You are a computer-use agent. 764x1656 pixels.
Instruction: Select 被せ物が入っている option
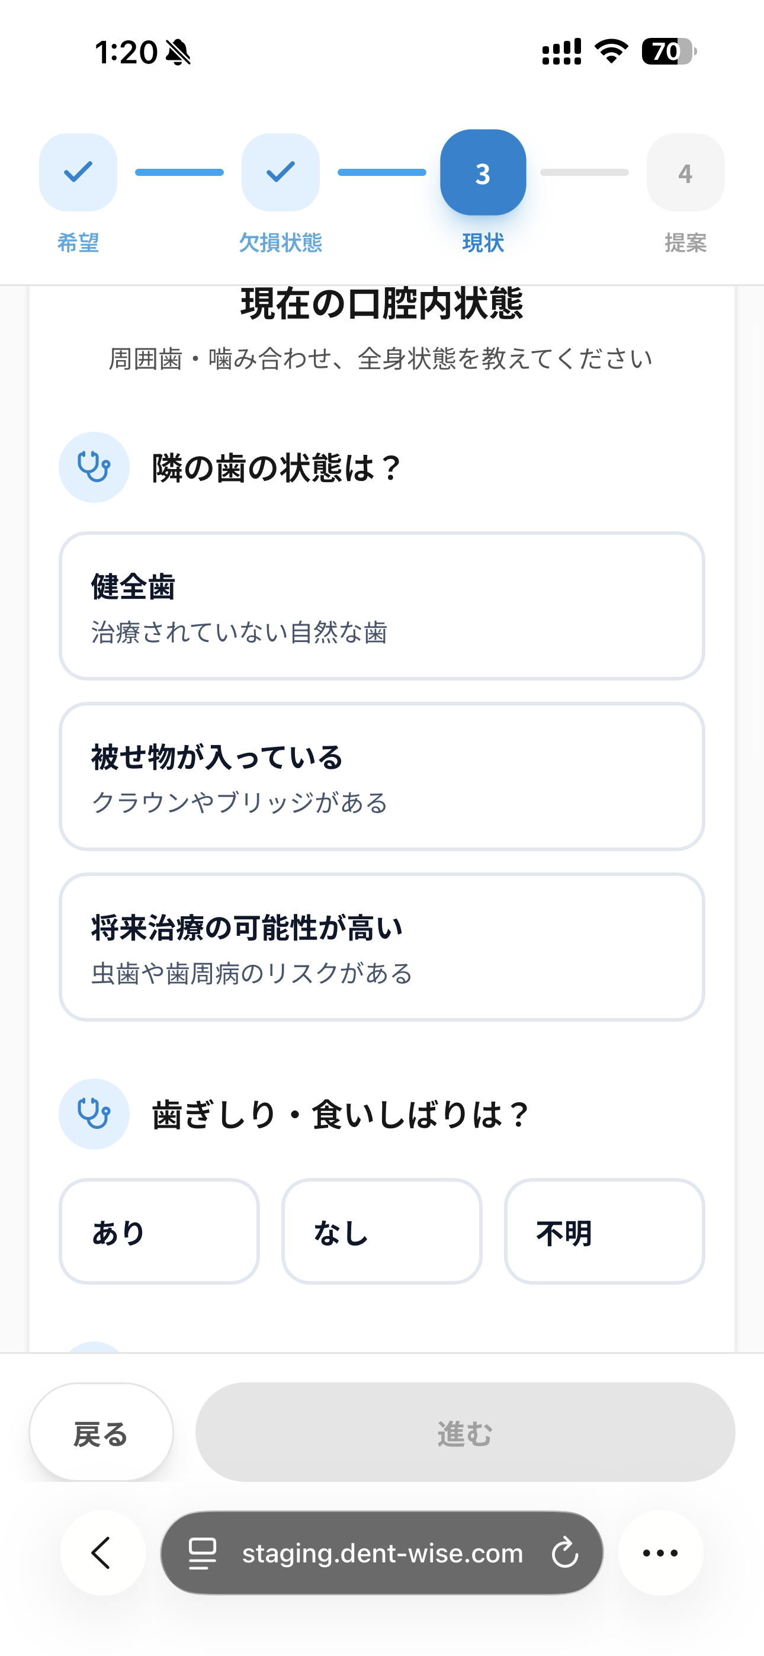tap(382, 776)
